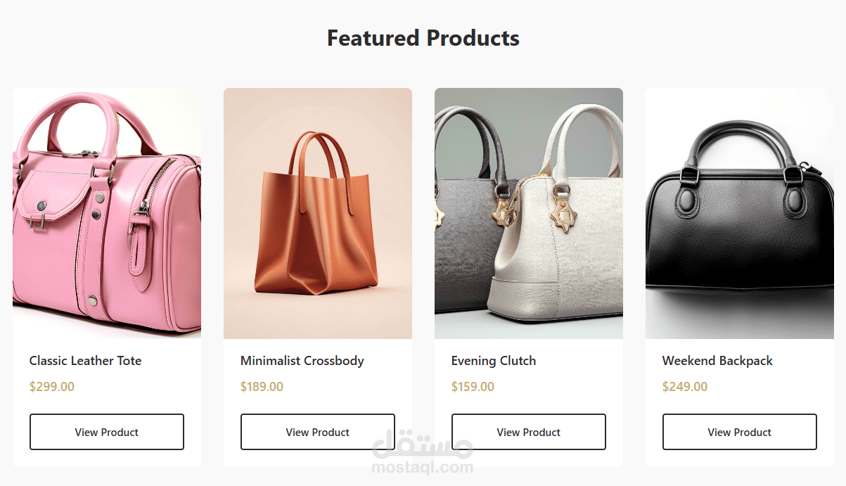This screenshot has width=846, height=486.
Task: Click the Featured Products heading
Action: (x=423, y=38)
